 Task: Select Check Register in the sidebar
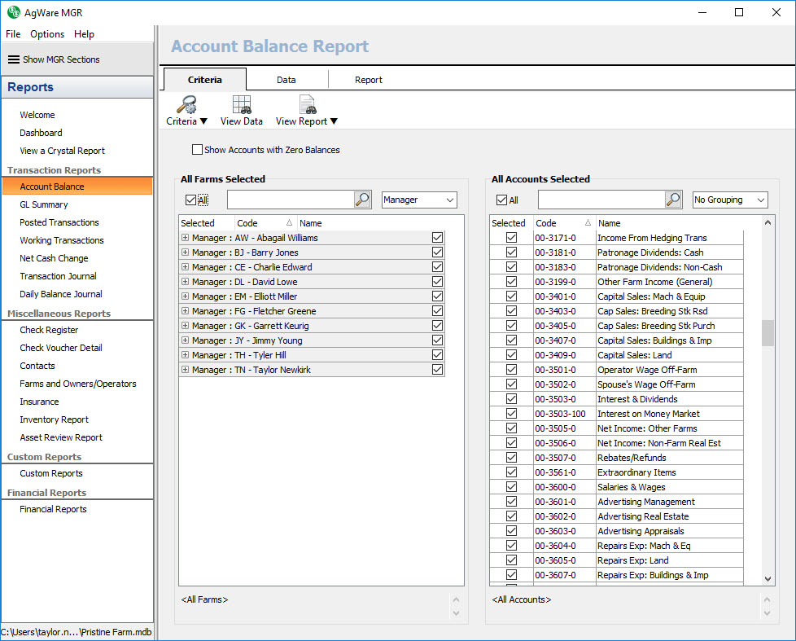(x=49, y=330)
